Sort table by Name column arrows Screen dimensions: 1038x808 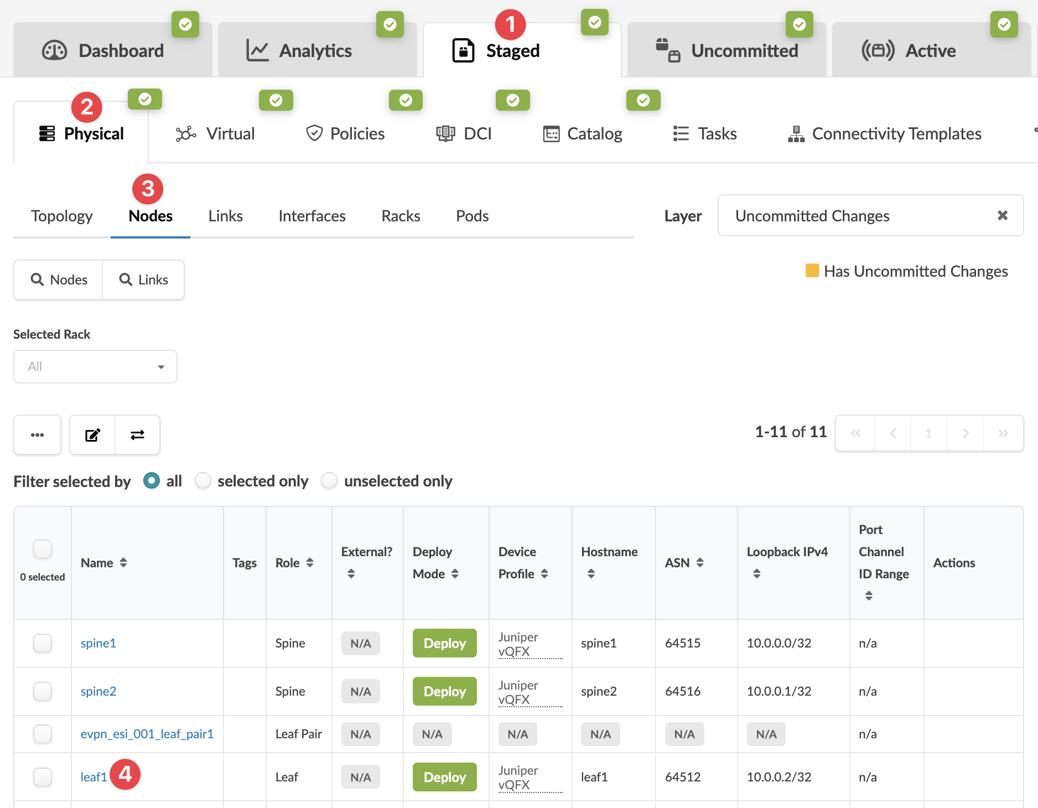point(123,563)
